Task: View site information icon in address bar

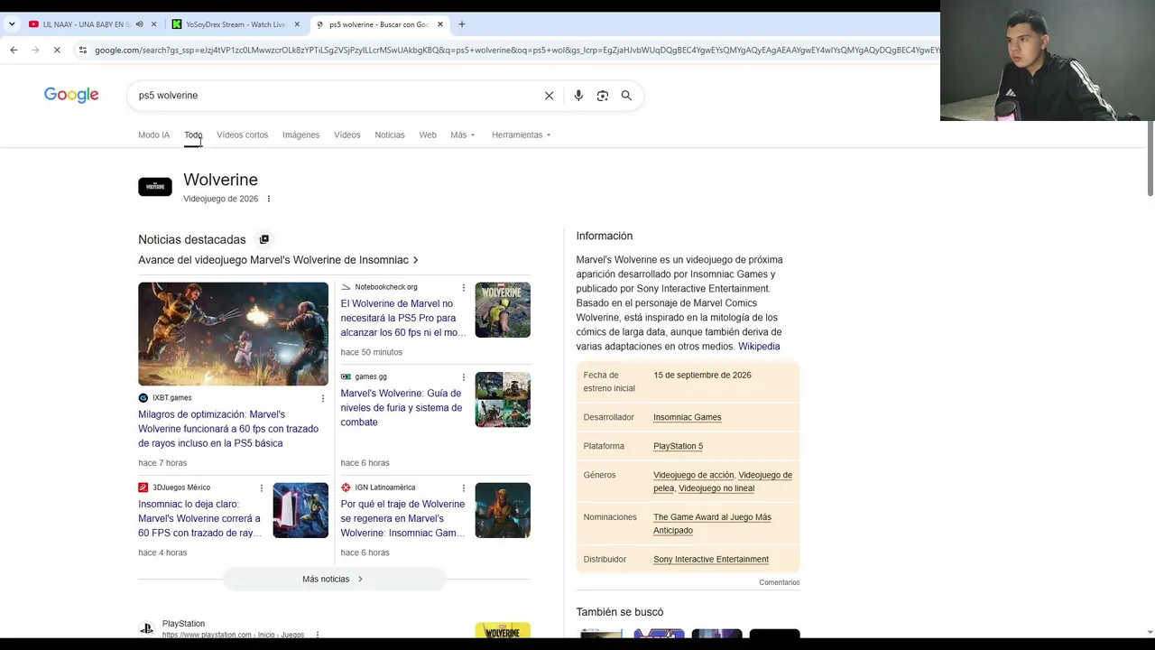Action: 82,50
